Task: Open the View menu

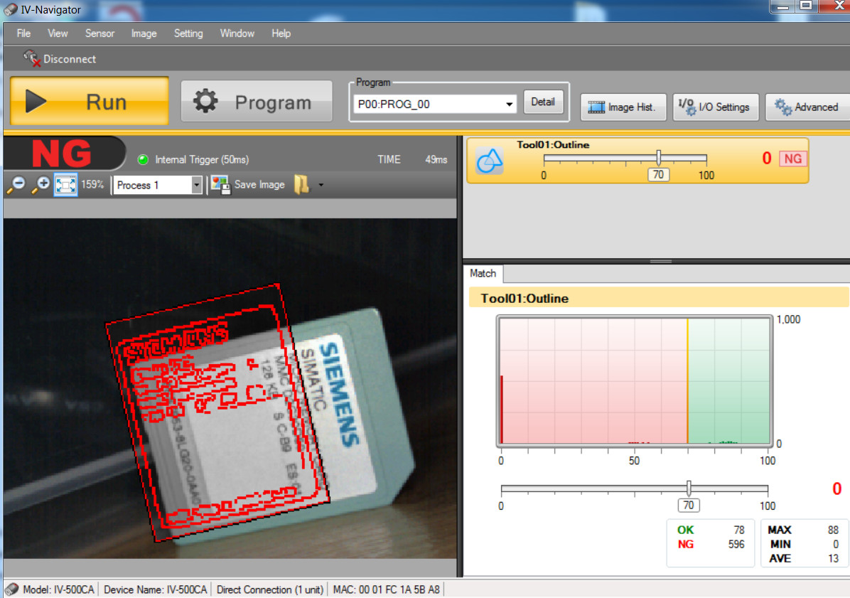Action: click(x=58, y=33)
